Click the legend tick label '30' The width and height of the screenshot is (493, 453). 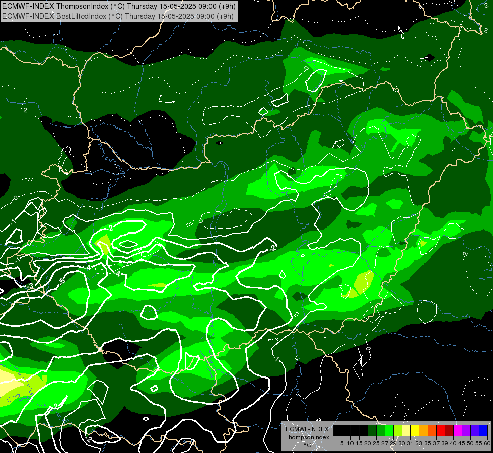point(402,443)
